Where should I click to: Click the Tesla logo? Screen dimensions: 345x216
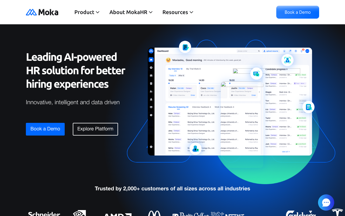(x=337, y=212)
